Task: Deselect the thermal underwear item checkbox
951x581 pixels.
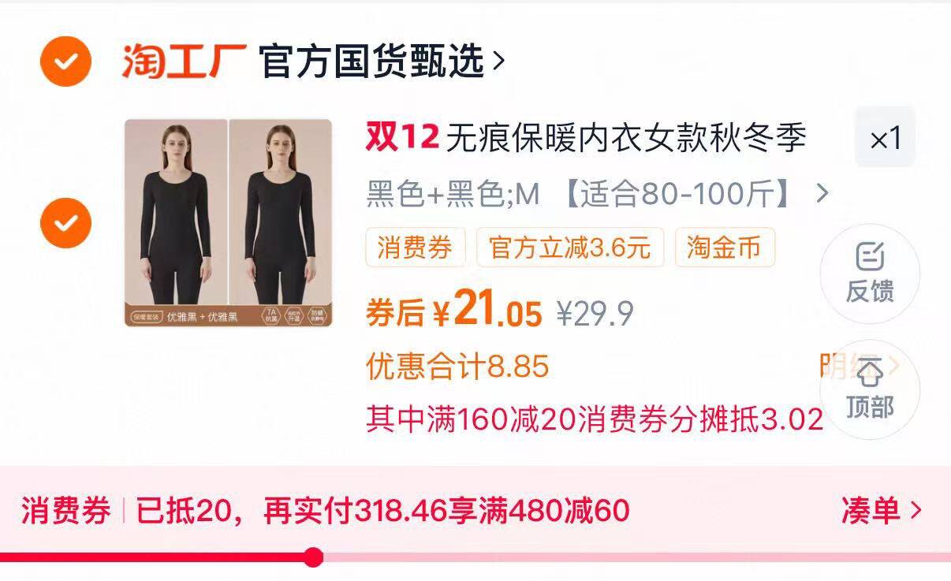Action: point(66,223)
